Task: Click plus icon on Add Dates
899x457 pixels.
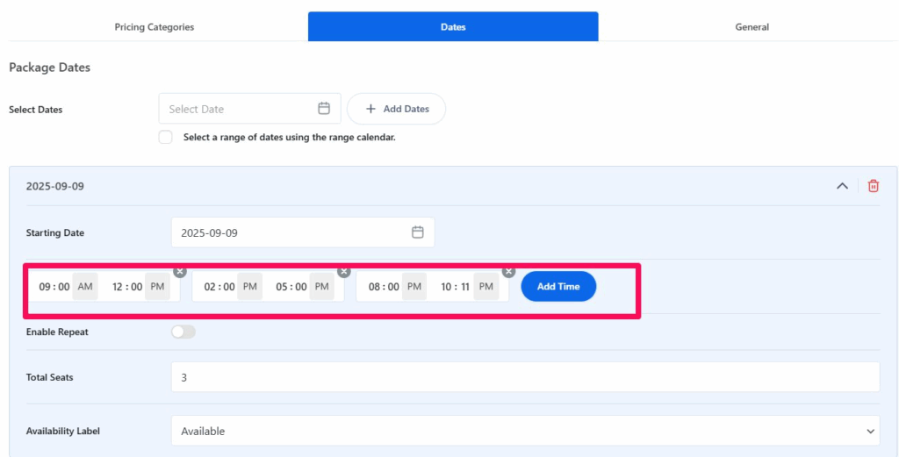Action: 370,109
